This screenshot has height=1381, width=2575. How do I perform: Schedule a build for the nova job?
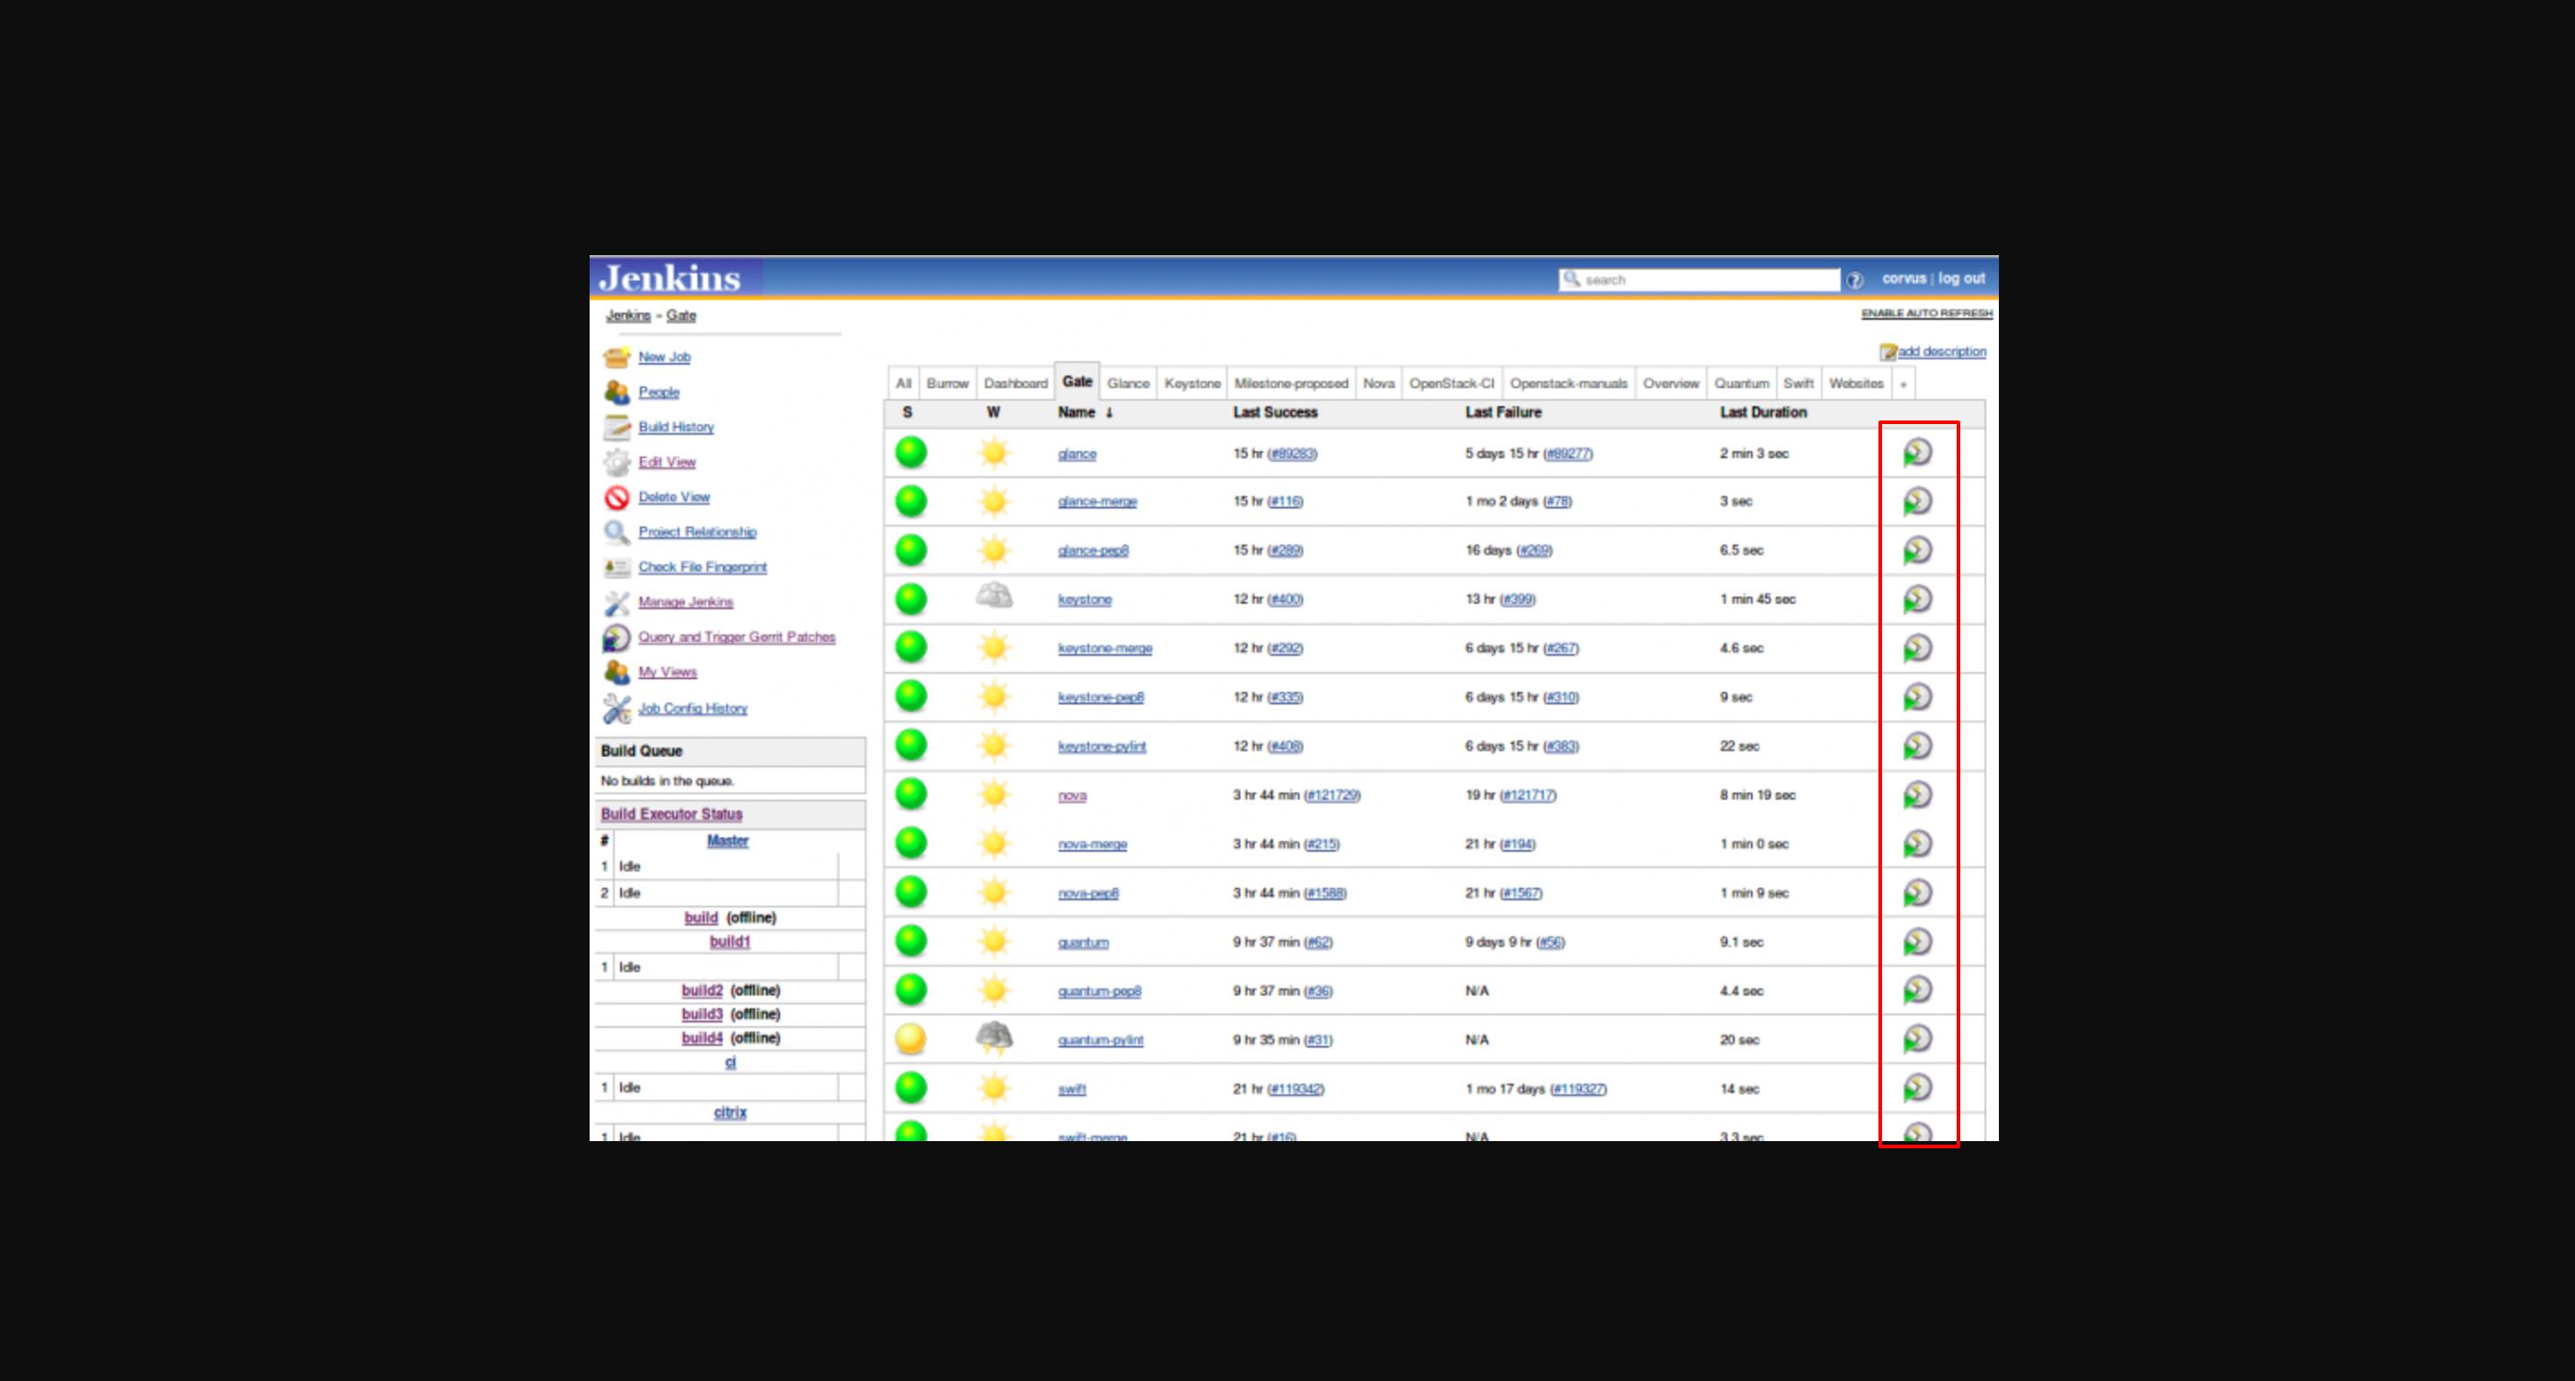pyautogui.click(x=1916, y=794)
